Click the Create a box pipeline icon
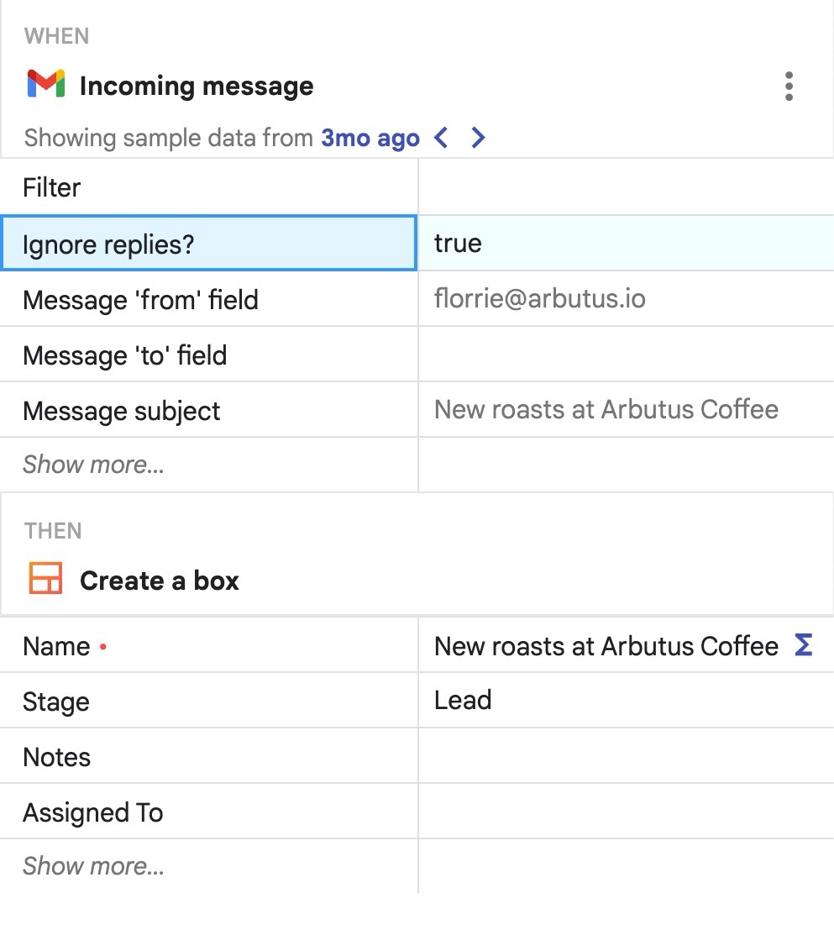Screen dimensions: 834x946 pos(46,578)
